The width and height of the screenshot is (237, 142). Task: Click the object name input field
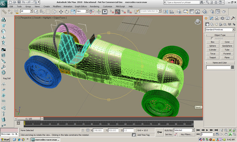pyautogui.click(x=218, y=67)
